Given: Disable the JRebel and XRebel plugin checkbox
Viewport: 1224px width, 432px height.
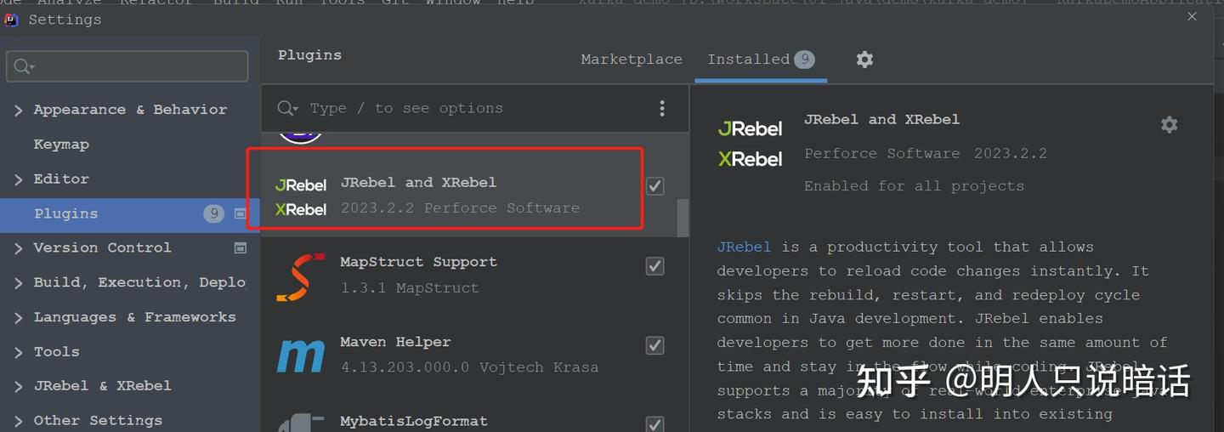Looking at the screenshot, I should (x=654, y=186).
